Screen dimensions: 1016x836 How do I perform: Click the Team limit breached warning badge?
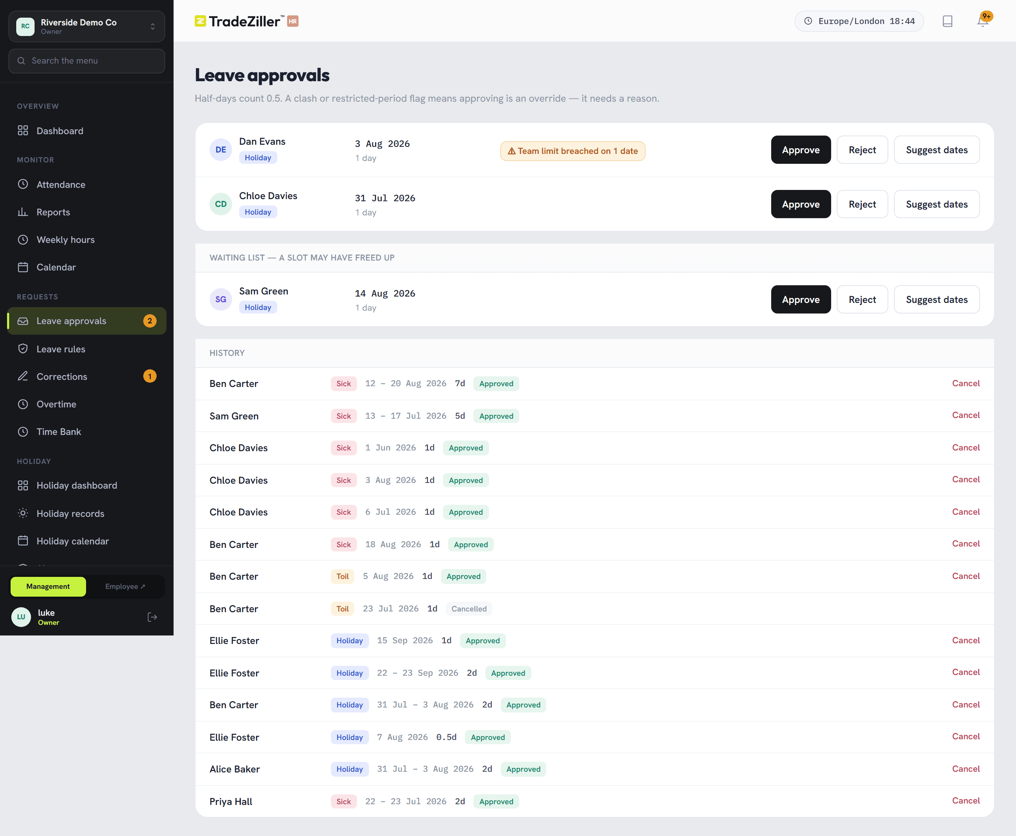click(x=573, y=151)
